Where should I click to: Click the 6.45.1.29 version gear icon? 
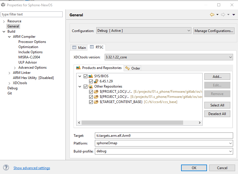tap(96, 81)
